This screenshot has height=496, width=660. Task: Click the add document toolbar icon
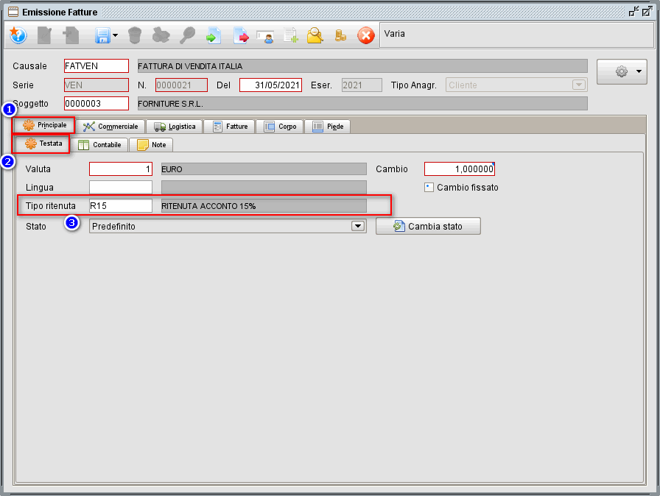(x=290, y=35)
